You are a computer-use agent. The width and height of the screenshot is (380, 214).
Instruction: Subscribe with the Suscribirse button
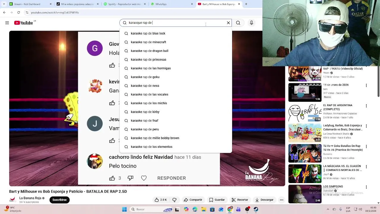coord(59,200)
